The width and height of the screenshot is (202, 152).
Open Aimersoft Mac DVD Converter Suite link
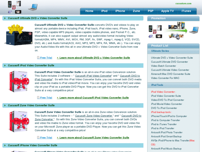(171, 74)
